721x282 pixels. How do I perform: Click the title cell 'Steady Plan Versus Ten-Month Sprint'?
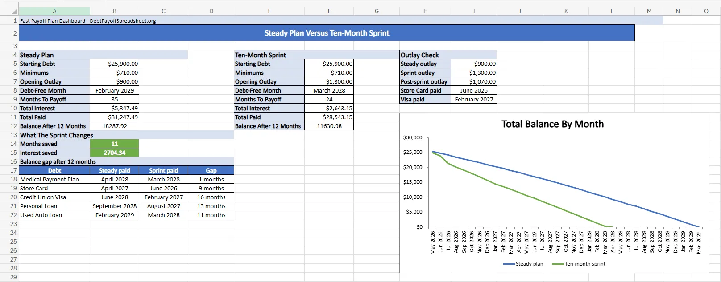click(x=327, y=33)
